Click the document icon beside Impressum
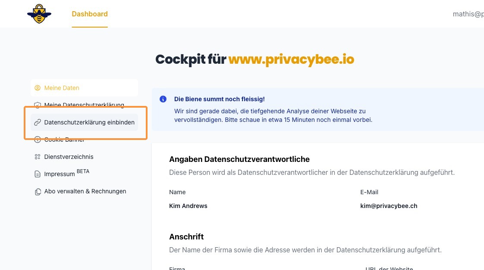The image size is (484, 270). pos(38,174)
